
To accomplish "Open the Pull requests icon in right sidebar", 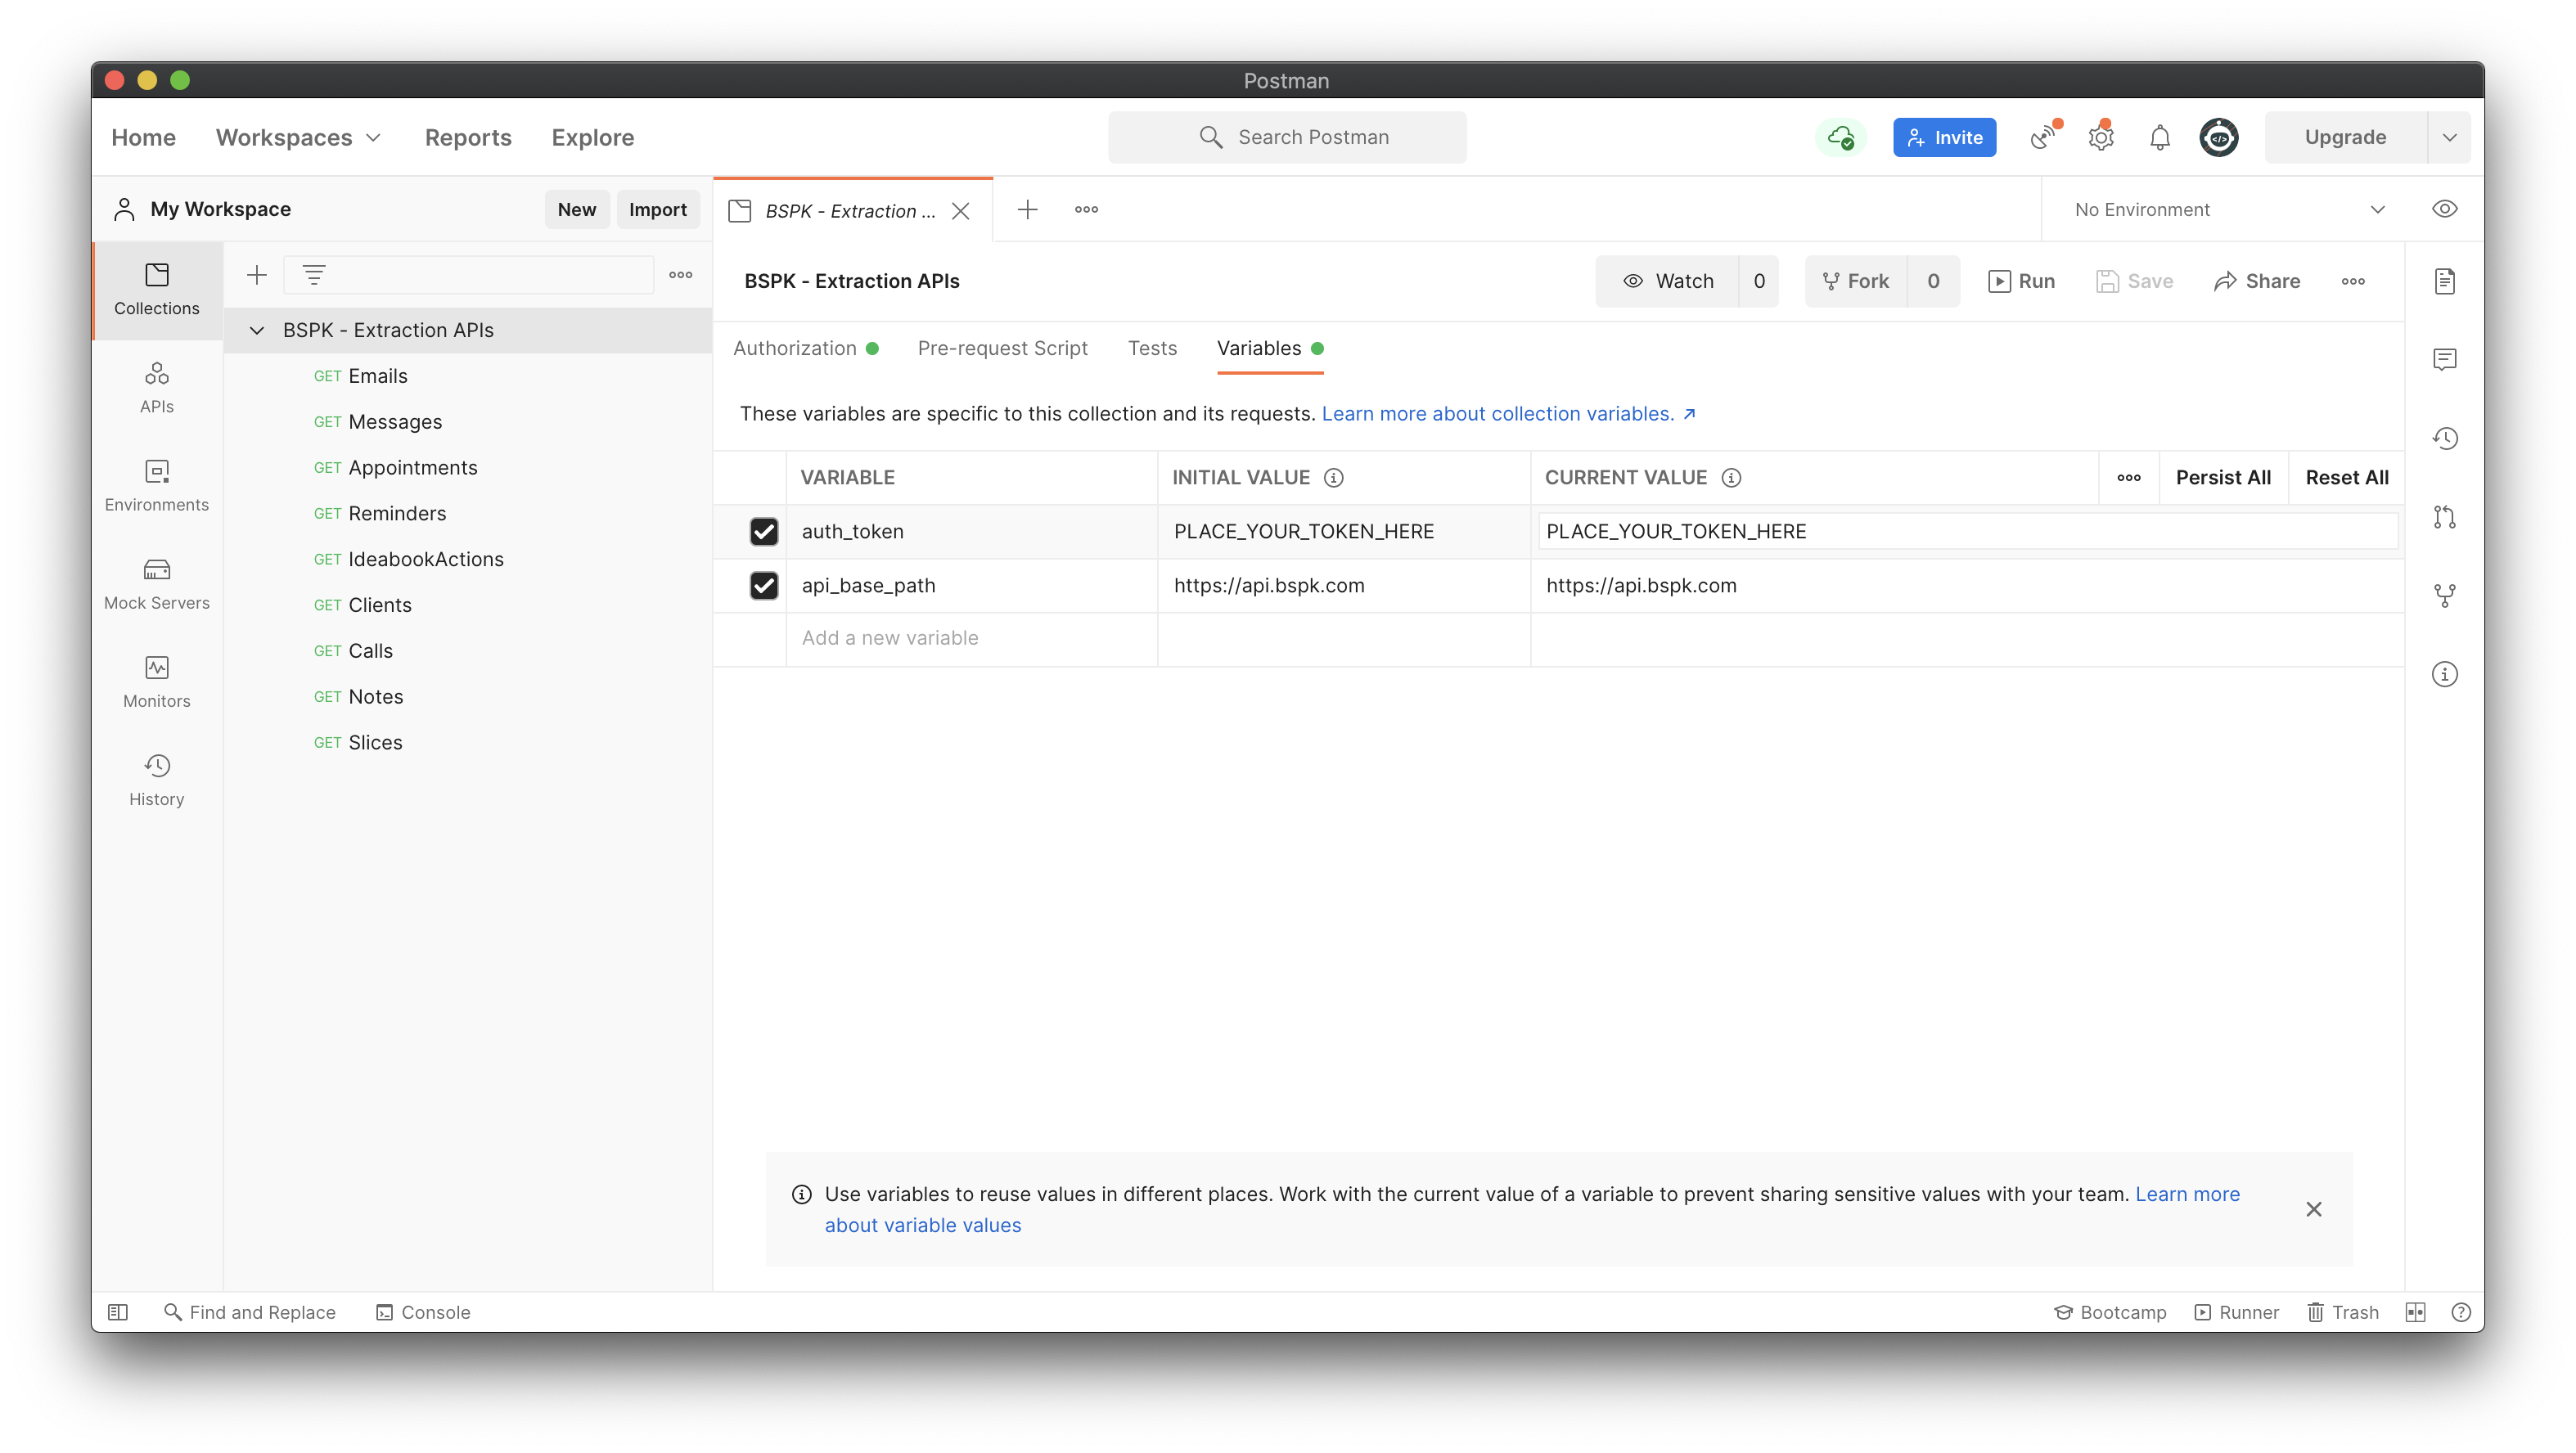I will coord(2444,517).
